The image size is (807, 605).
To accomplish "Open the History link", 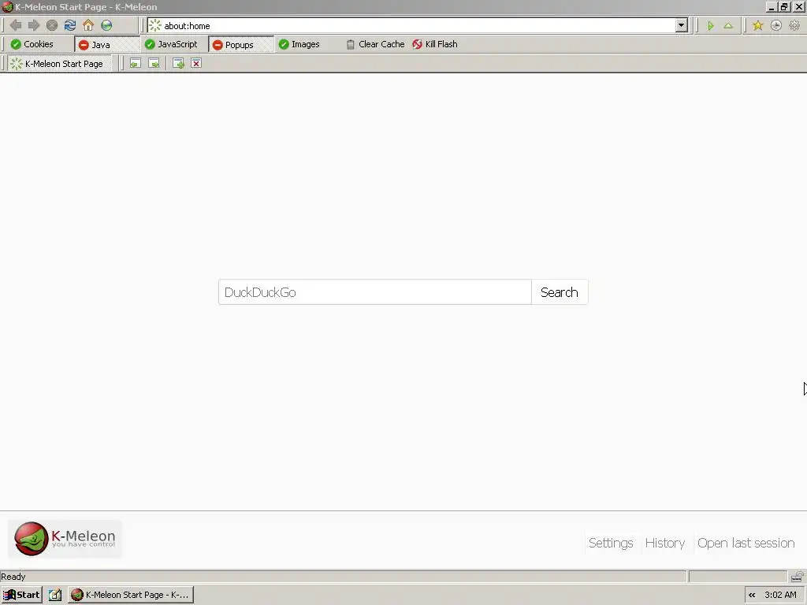I will 665,543.
